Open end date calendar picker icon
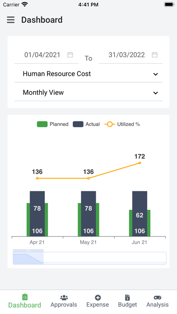 coord(154,55)
